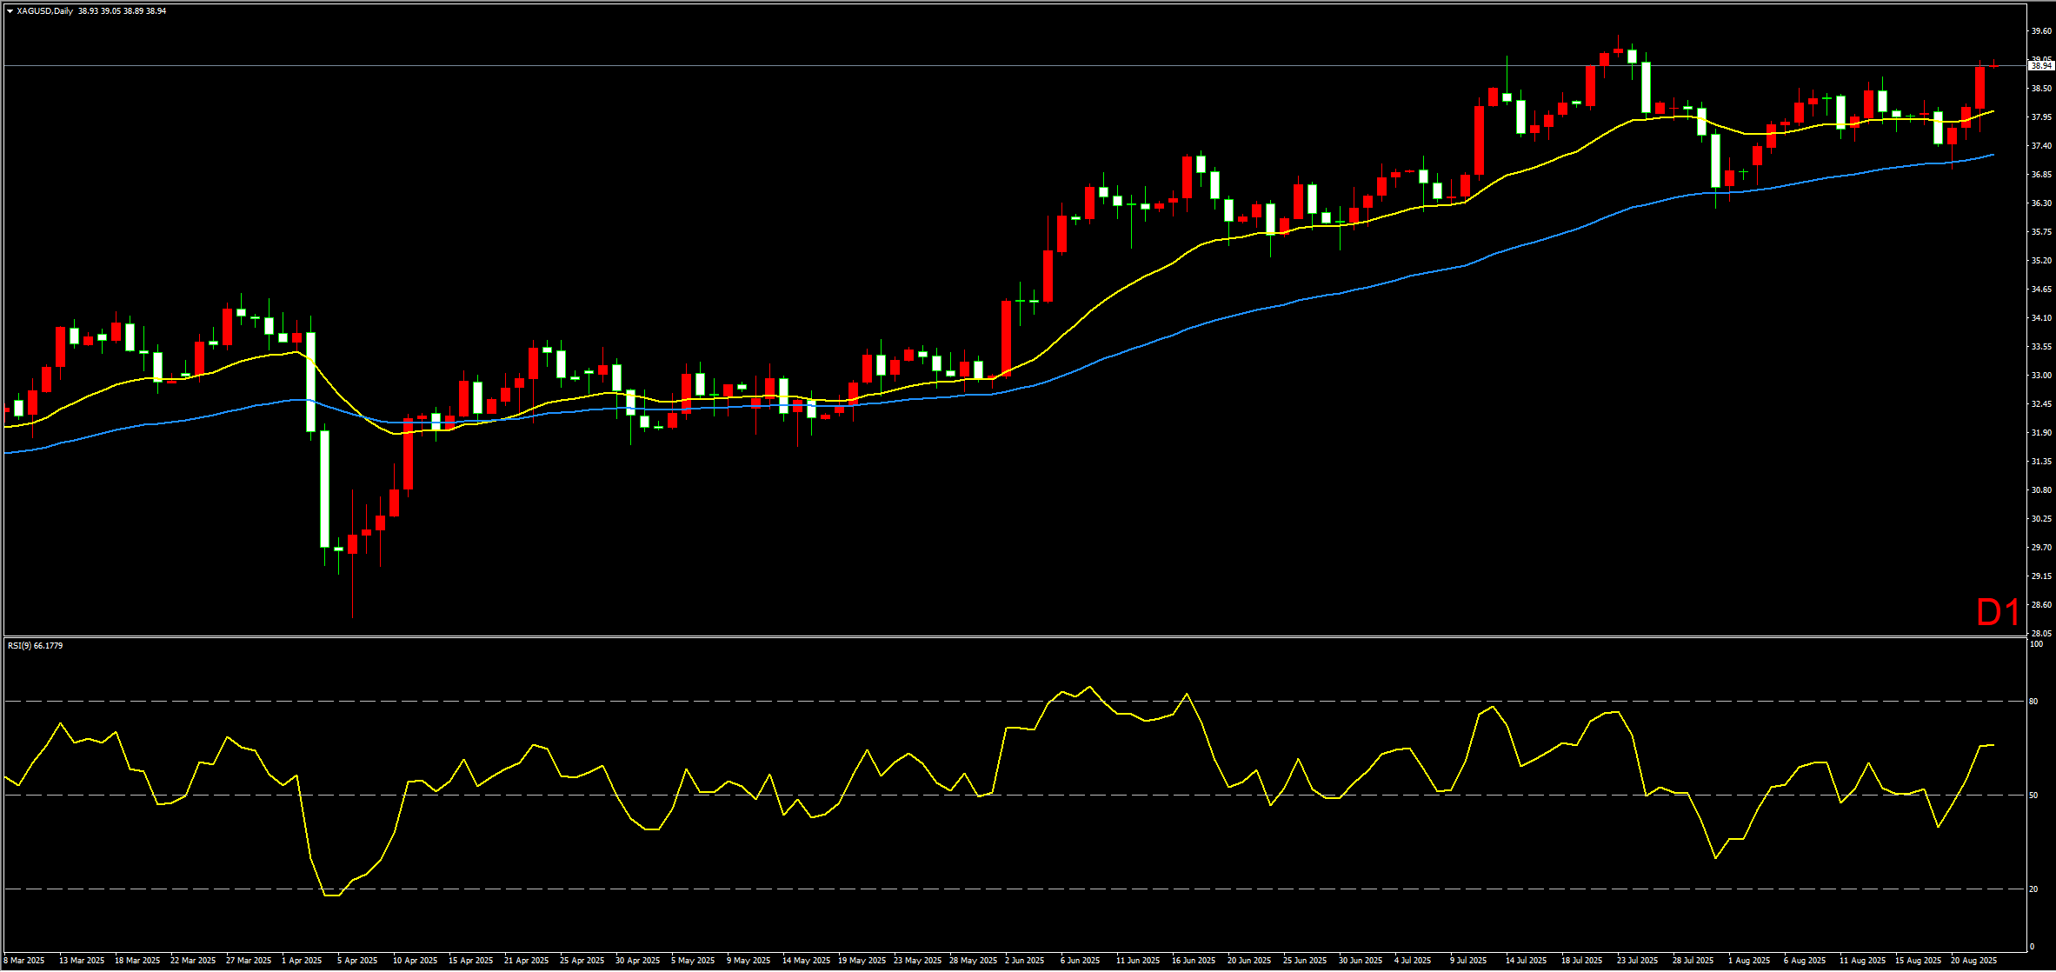This screenshot has height=972, width=2056.
Task: Click the OHLC values 38.93 39.05 38.89 38.94
Action: pyautogui.click(x=122, y=11)
